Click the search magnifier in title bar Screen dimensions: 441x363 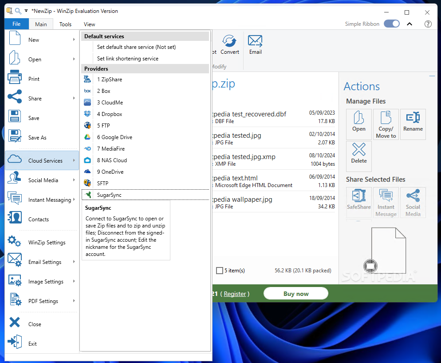pos(18,11)
